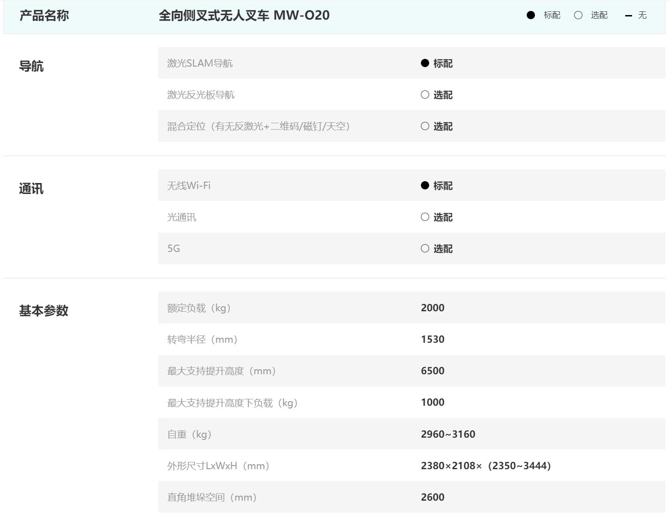Screen dimensions: 669x513
Task: Click the dash 无 legend symbol in header
Action: (628, 16)
